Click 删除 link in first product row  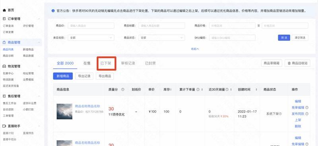[x=298, y=126]
